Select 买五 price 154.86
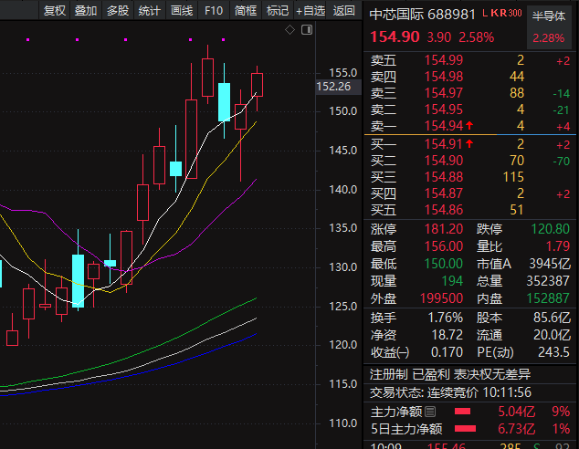 coord(444,210)
